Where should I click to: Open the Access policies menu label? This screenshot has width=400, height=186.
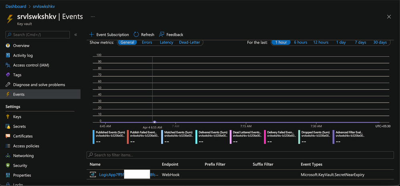click(26, 146)
